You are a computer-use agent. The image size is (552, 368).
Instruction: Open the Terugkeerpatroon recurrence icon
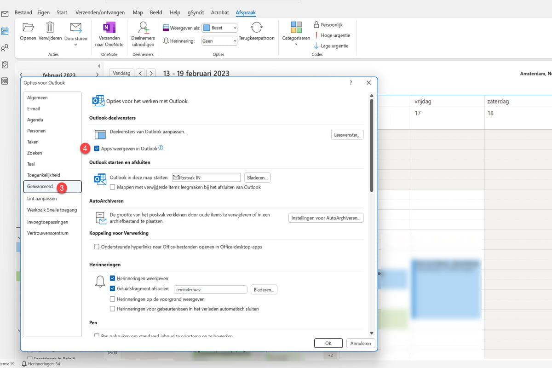256,28
